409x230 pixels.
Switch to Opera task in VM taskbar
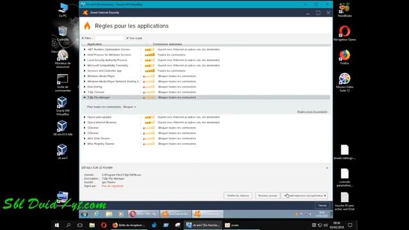pos(143,214)
